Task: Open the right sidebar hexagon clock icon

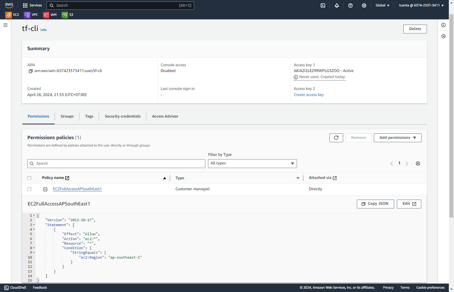Action: pos(443,36)
